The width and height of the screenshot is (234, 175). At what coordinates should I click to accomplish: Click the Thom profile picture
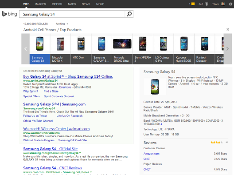tap(223, 4)
